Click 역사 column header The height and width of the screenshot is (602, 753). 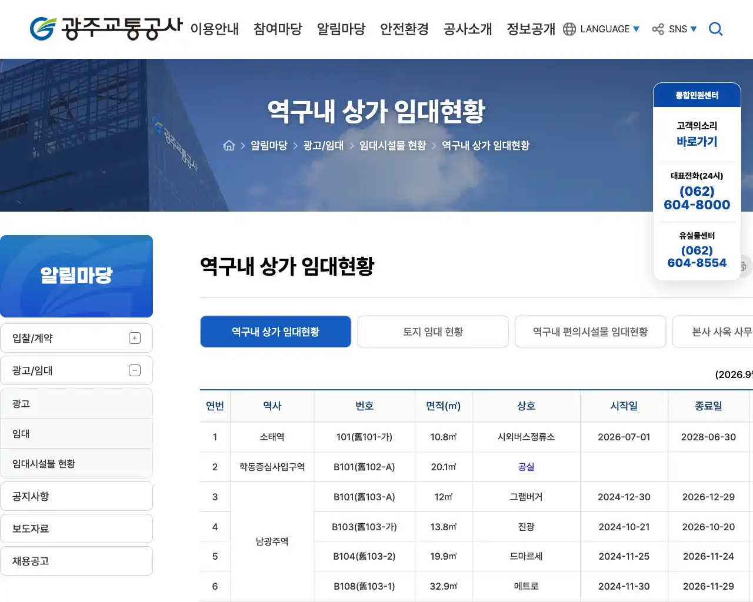click(x=272, y=406)
